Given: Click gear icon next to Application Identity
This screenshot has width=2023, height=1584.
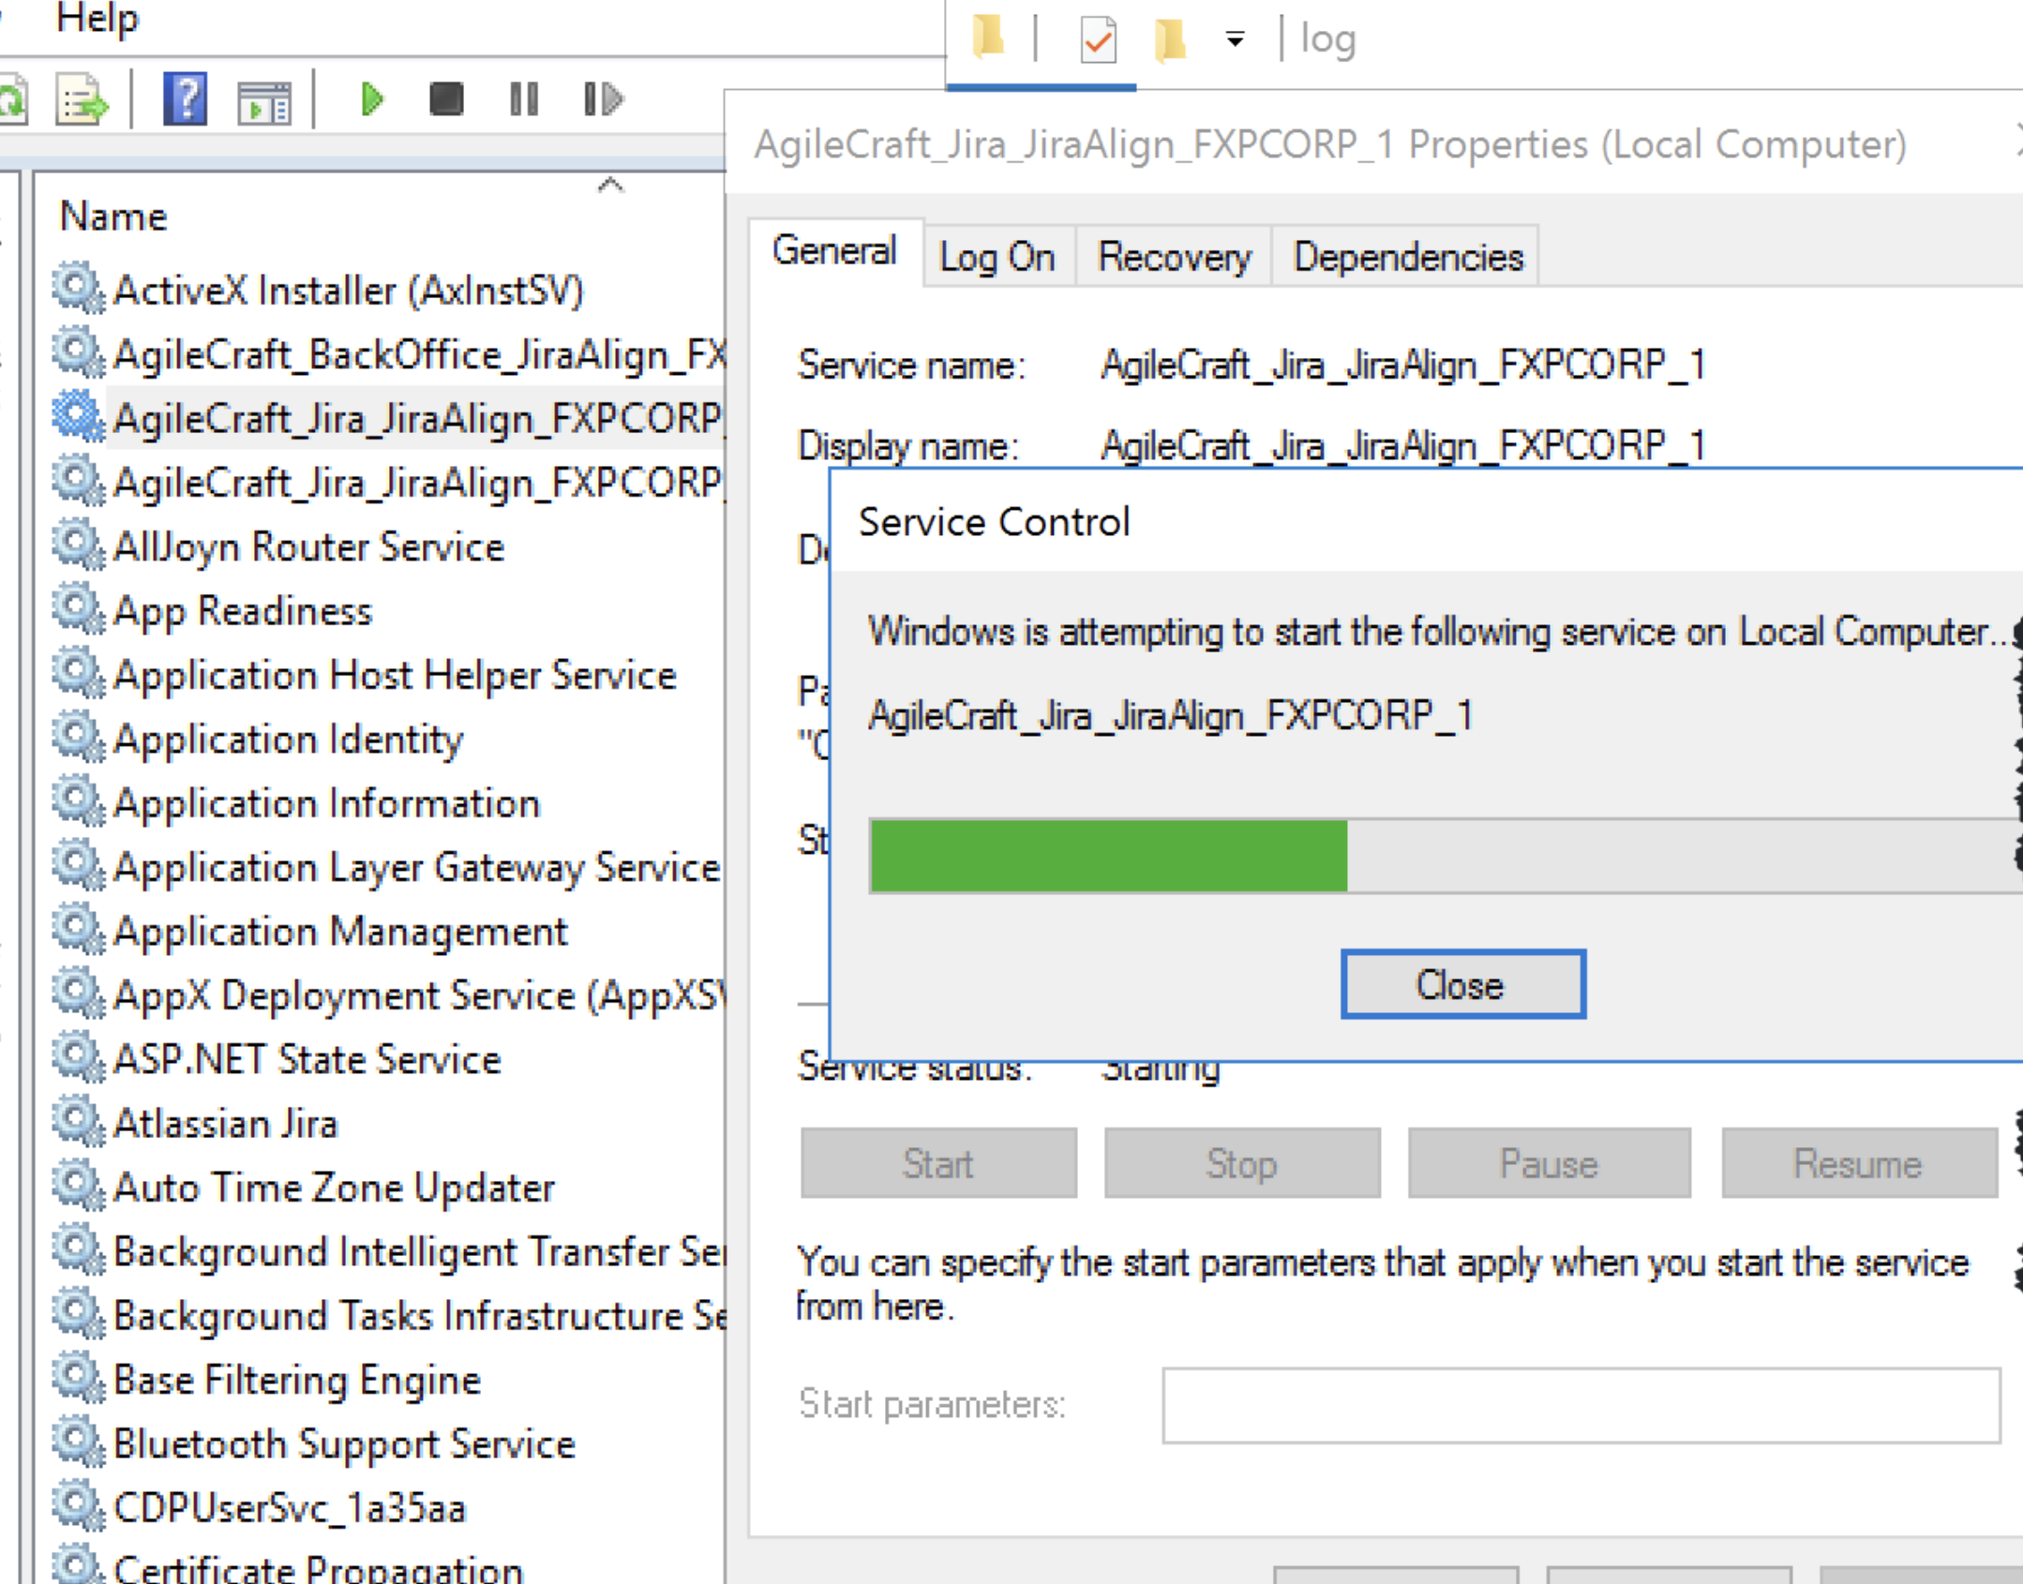Looking at the screenshot, I should (x=78, y=737).
